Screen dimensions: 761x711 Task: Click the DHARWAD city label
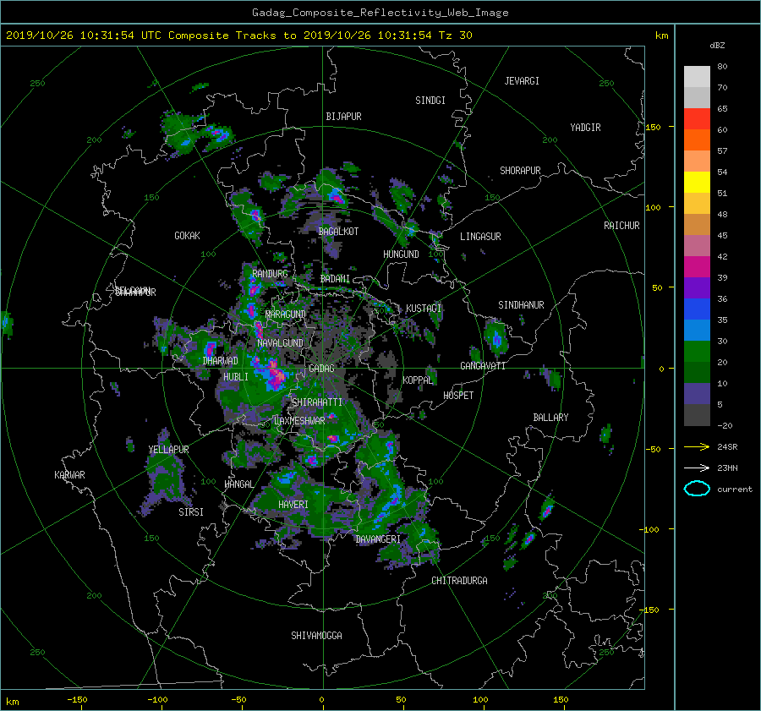click(221, 361)
